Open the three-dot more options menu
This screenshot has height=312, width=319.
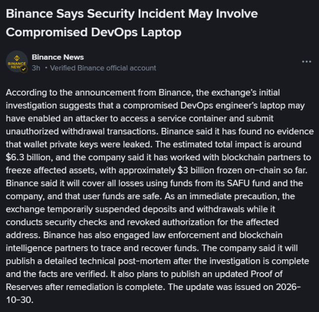[307, 62]
